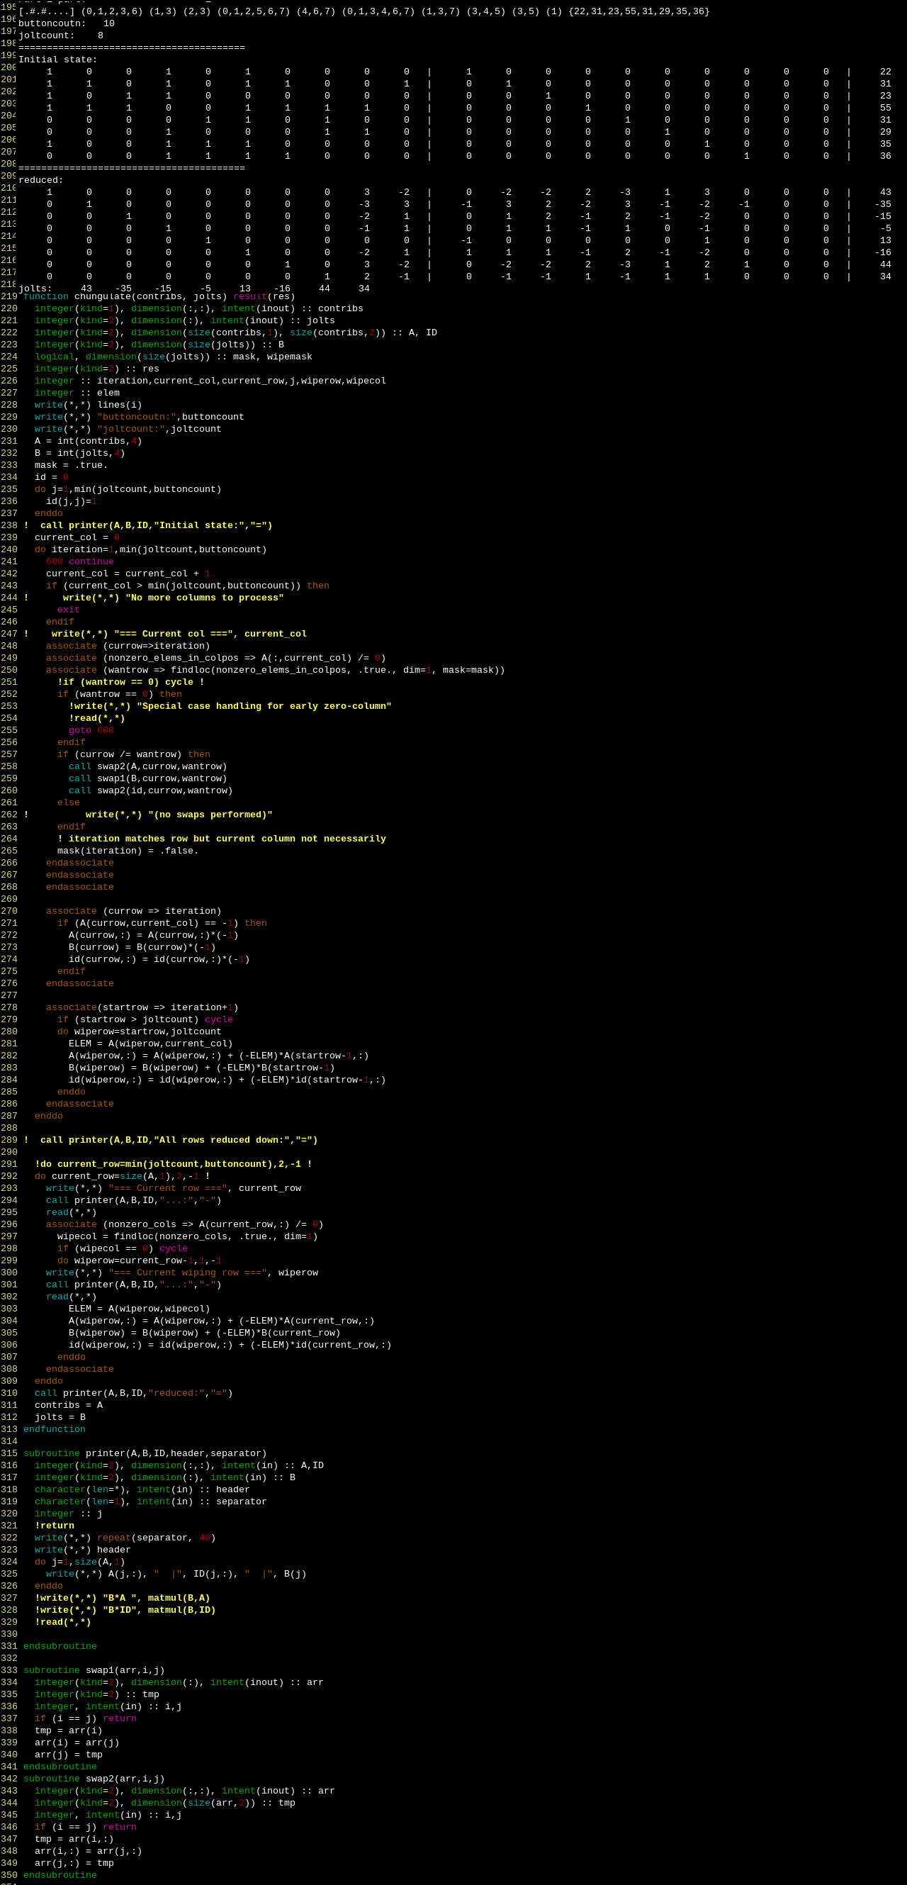Click the '600 continue' label line

tap(80, 561)
